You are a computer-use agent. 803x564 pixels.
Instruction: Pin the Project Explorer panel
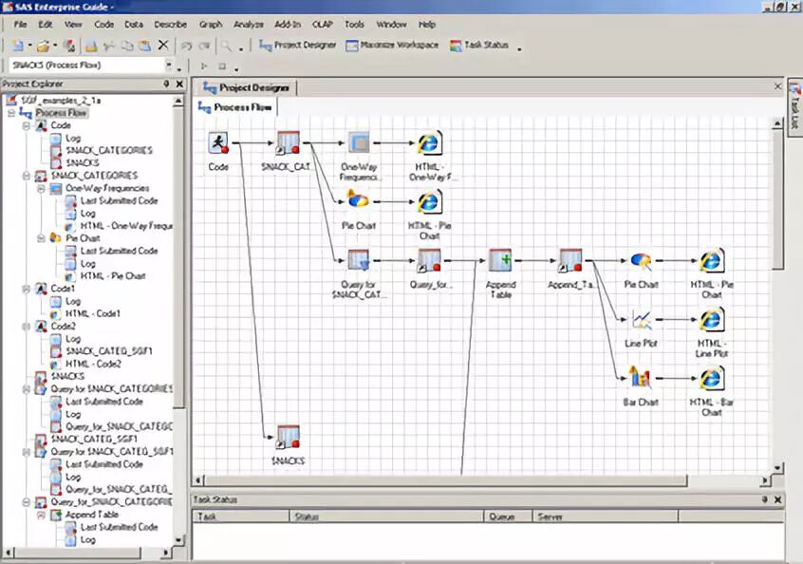coord(166,84)
